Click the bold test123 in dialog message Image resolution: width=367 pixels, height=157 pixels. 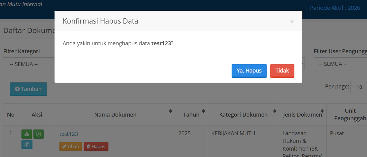pos(161,43)
